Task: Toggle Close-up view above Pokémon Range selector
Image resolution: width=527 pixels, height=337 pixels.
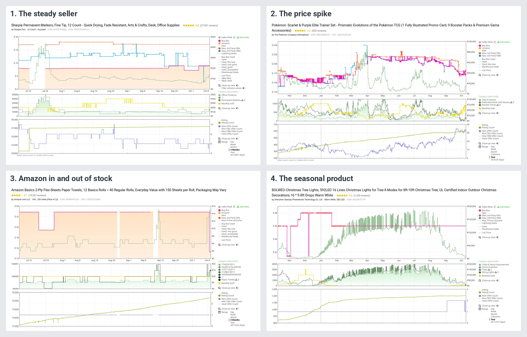Action: pos(498,143)
